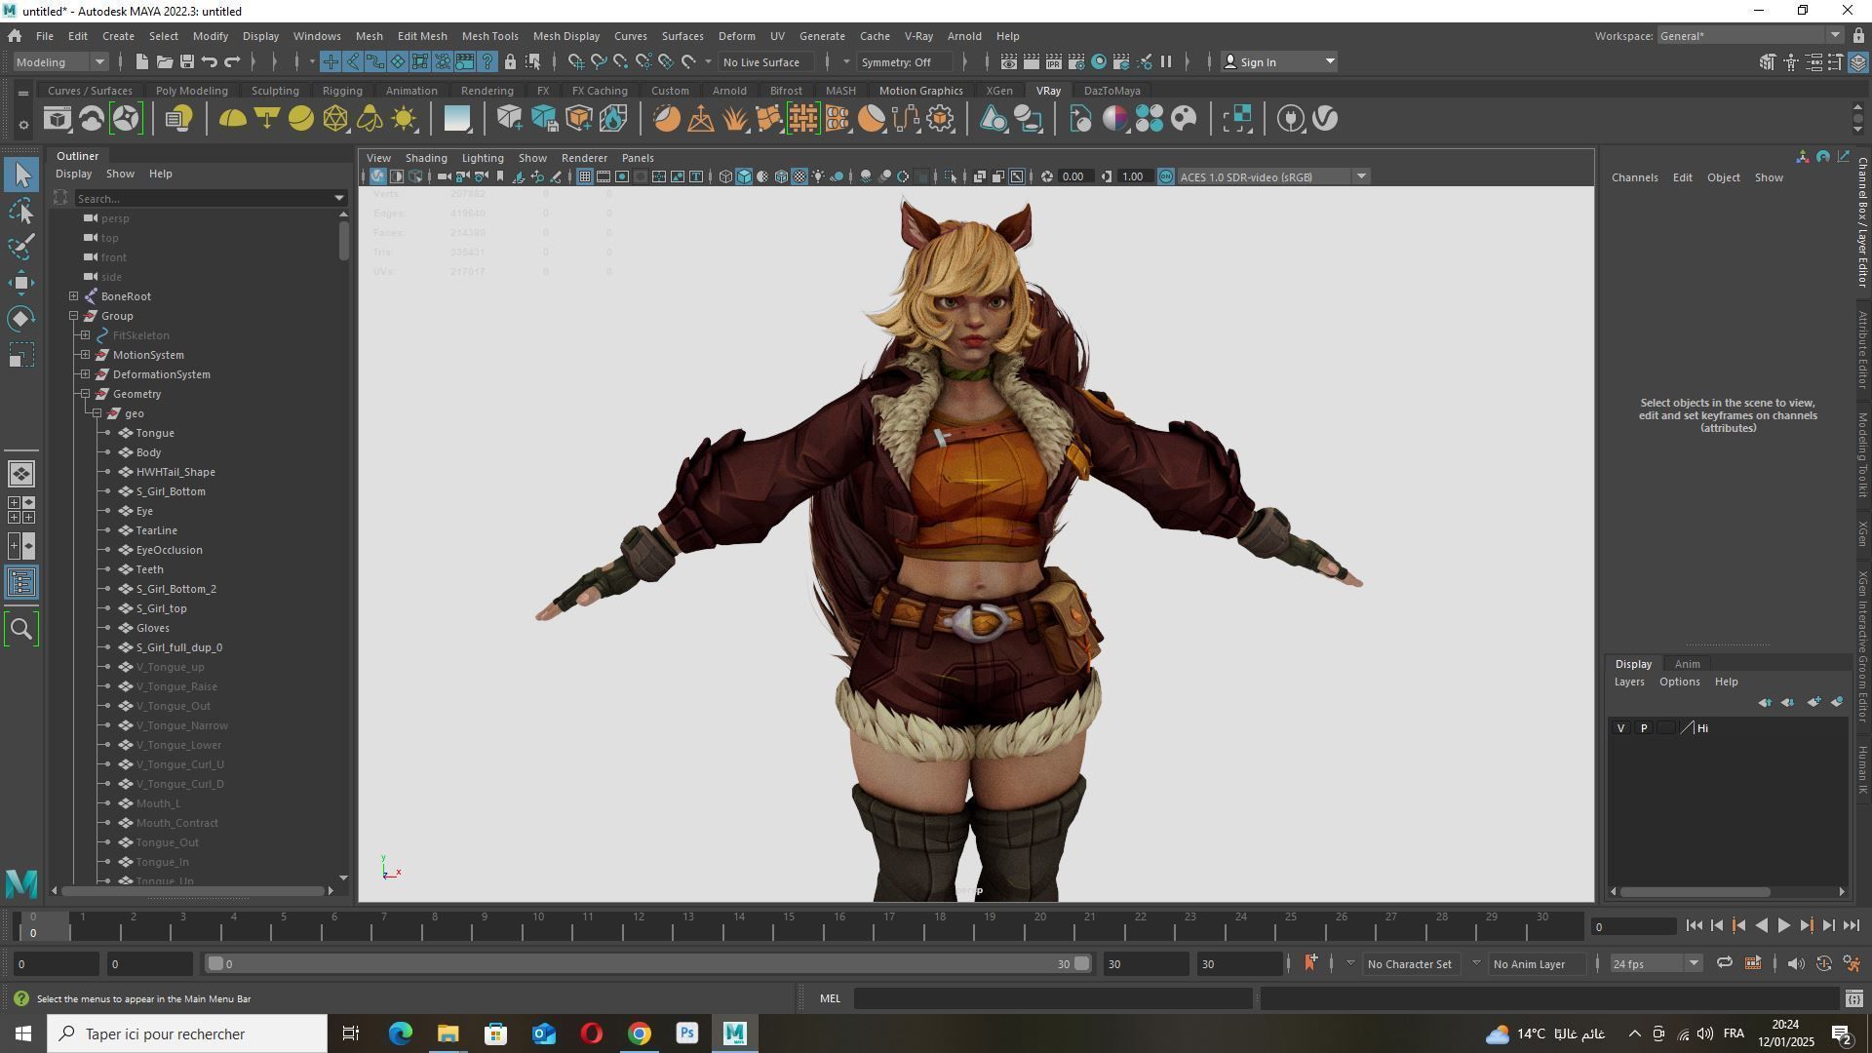Toggle snap to curves

click(599, 62)
